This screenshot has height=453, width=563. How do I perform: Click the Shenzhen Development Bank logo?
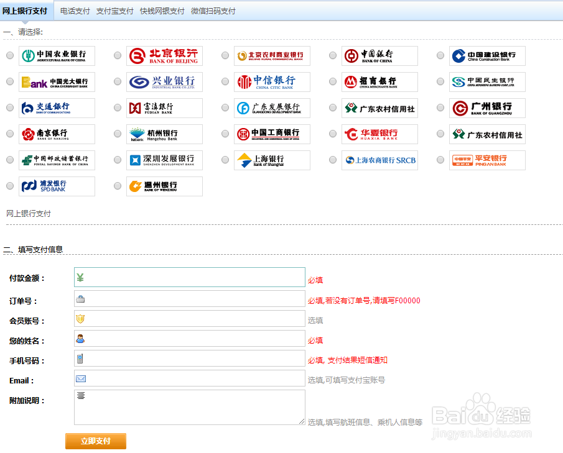(x=164, y=160)
